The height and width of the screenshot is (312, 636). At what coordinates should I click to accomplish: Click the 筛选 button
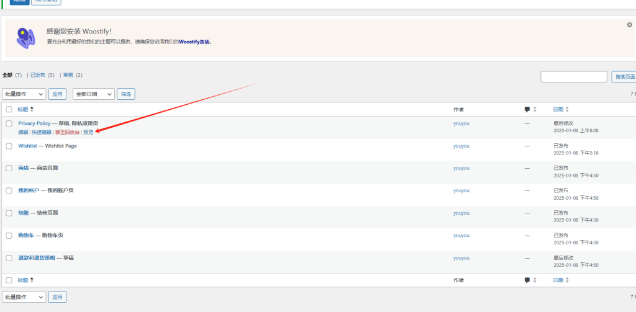126,94
